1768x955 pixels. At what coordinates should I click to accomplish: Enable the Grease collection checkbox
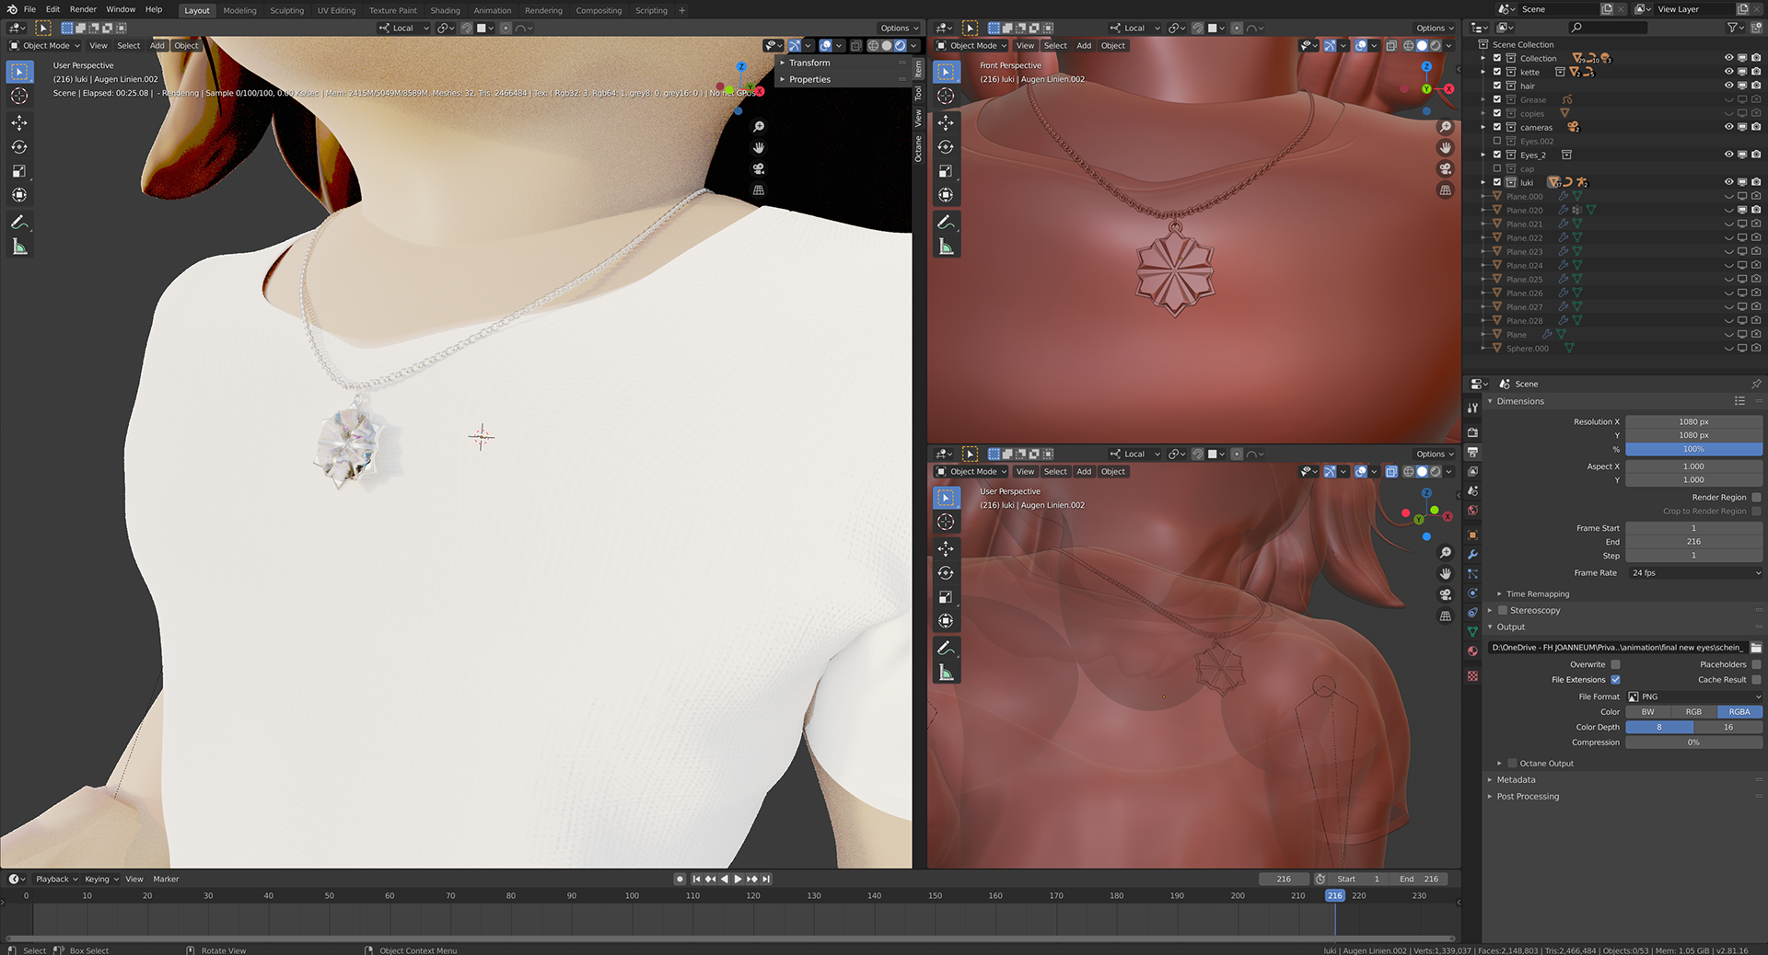click(1497, 99)
